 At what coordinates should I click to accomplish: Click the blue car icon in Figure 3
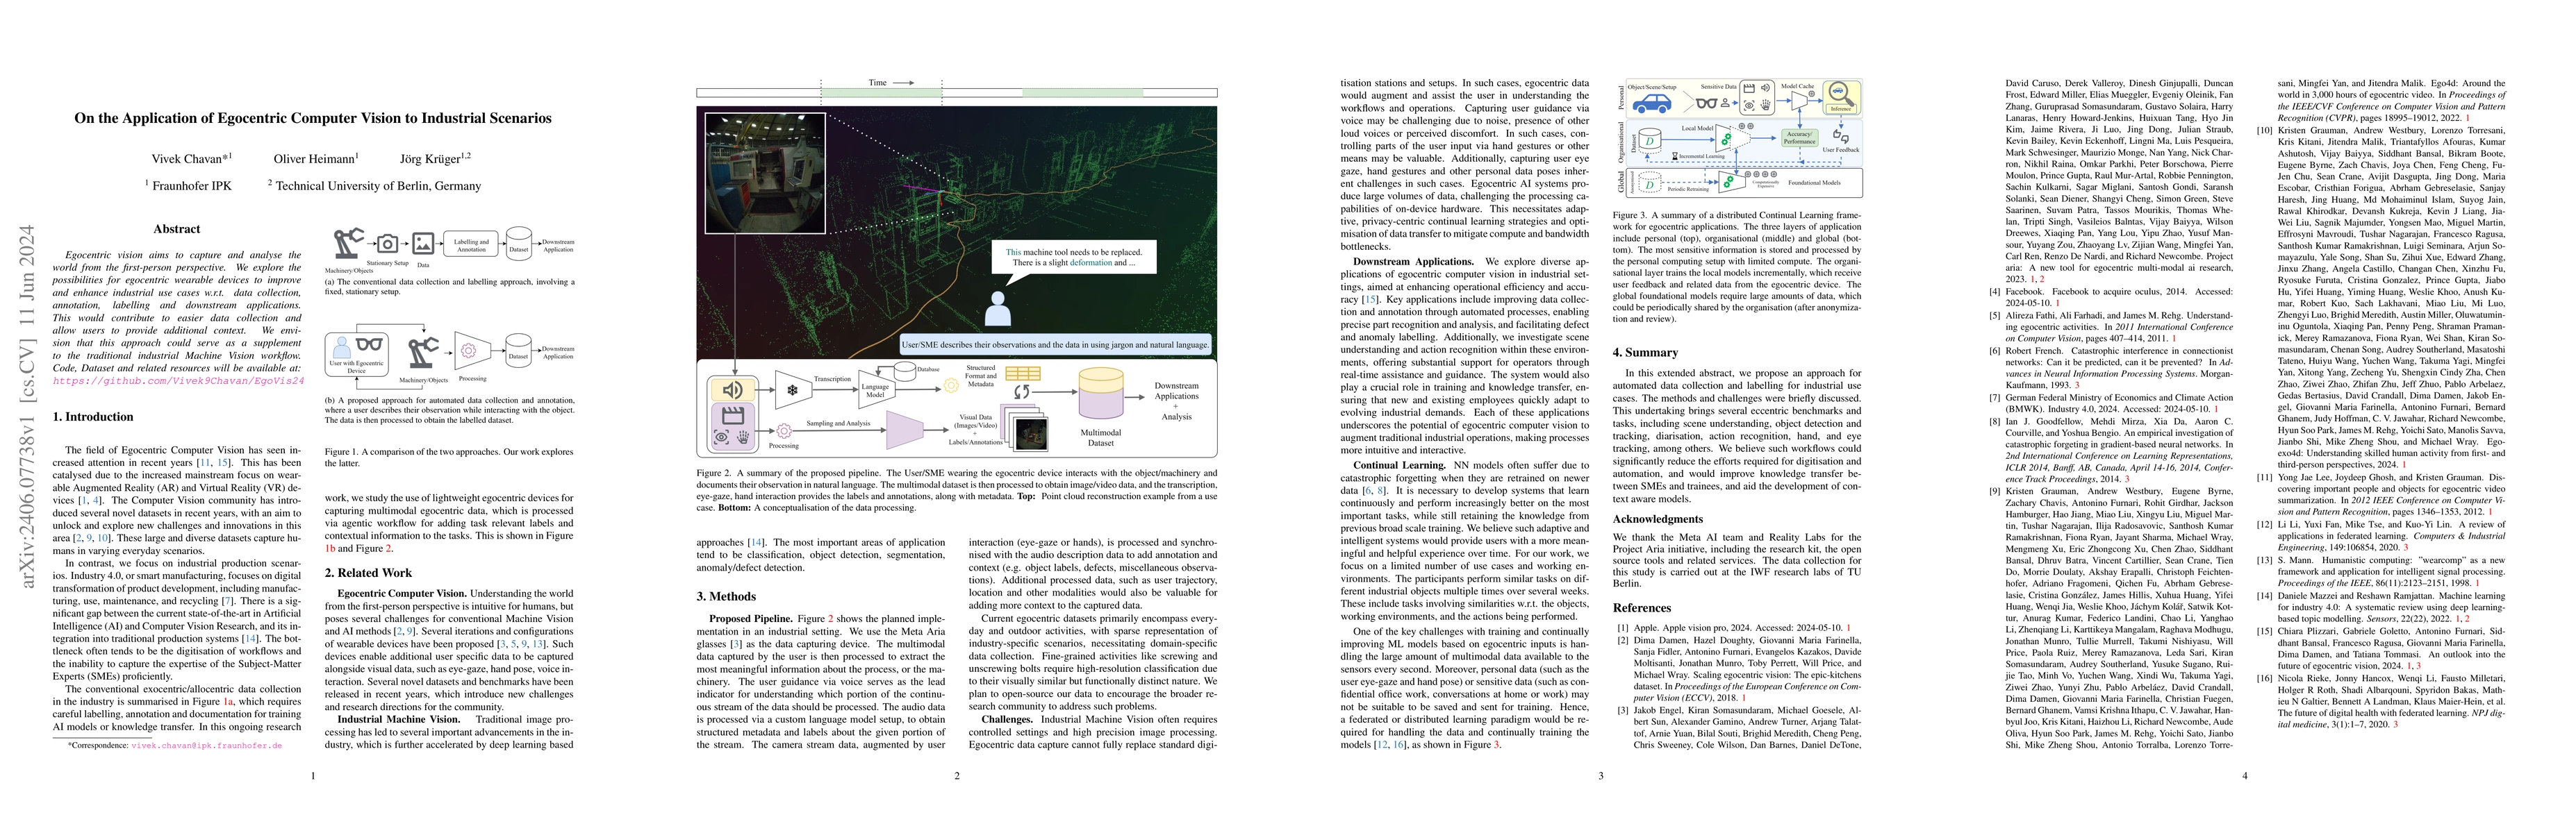[x=1652, y=104]
